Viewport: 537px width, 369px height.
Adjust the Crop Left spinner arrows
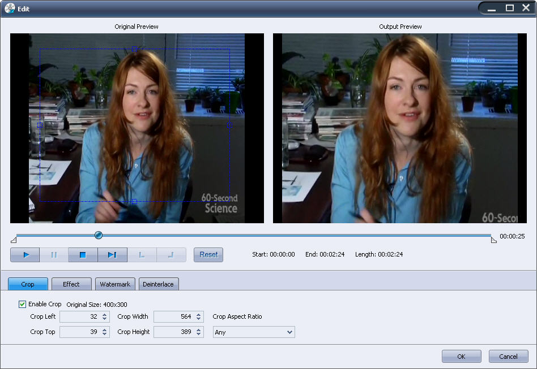(x=105, y=317)
